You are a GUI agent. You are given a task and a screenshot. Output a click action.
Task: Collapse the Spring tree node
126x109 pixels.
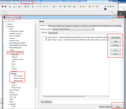[10, 74]
